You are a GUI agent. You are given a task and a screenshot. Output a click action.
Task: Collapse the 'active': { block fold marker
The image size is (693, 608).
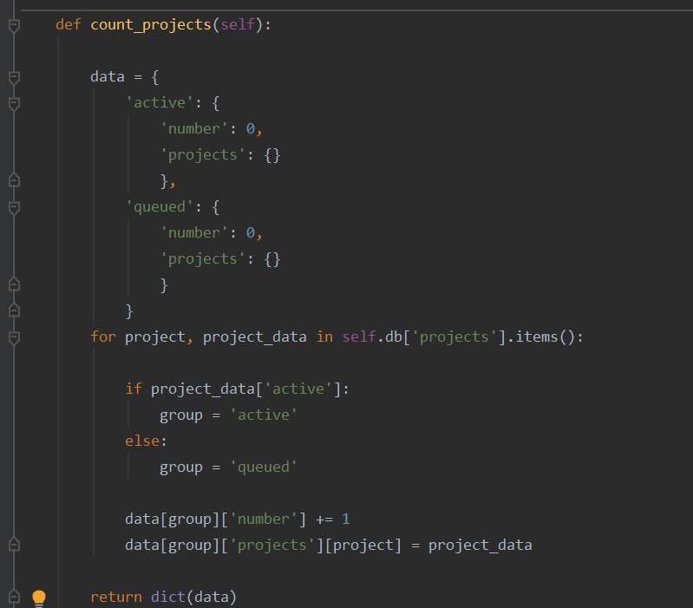point(14,104)
